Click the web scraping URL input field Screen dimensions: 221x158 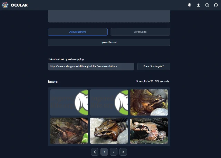coord(91,66)
